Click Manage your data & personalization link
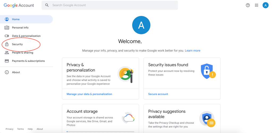 pos(89,94)
